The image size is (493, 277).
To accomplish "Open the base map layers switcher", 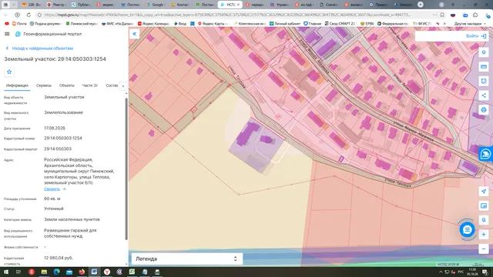I will (x=484, y=205).
